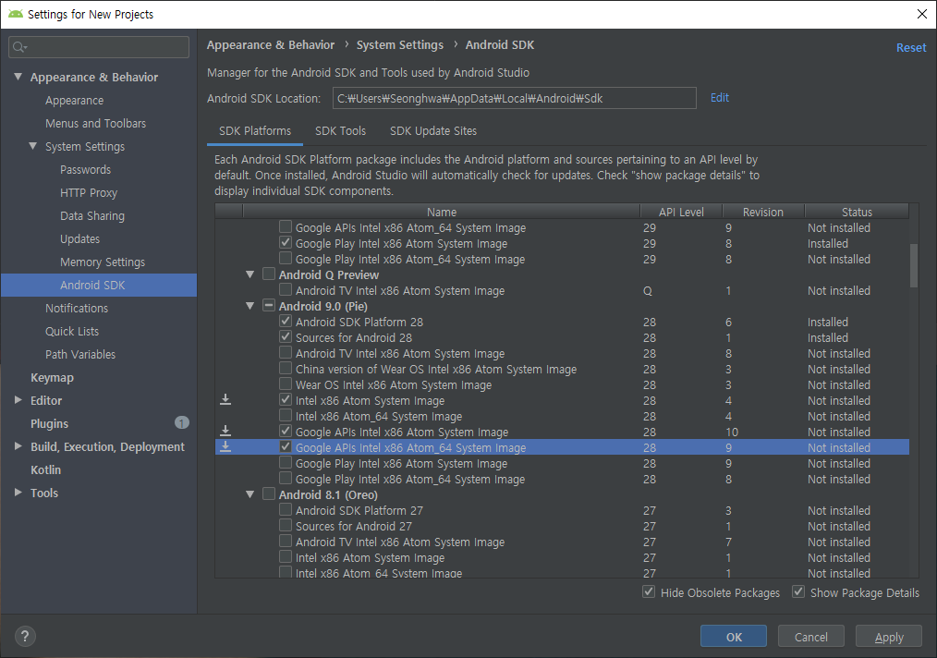The width and height of the screenshot is (937, 658).
Task: Close the Settings for New Projects dialog
Action: tap(922, 14)
